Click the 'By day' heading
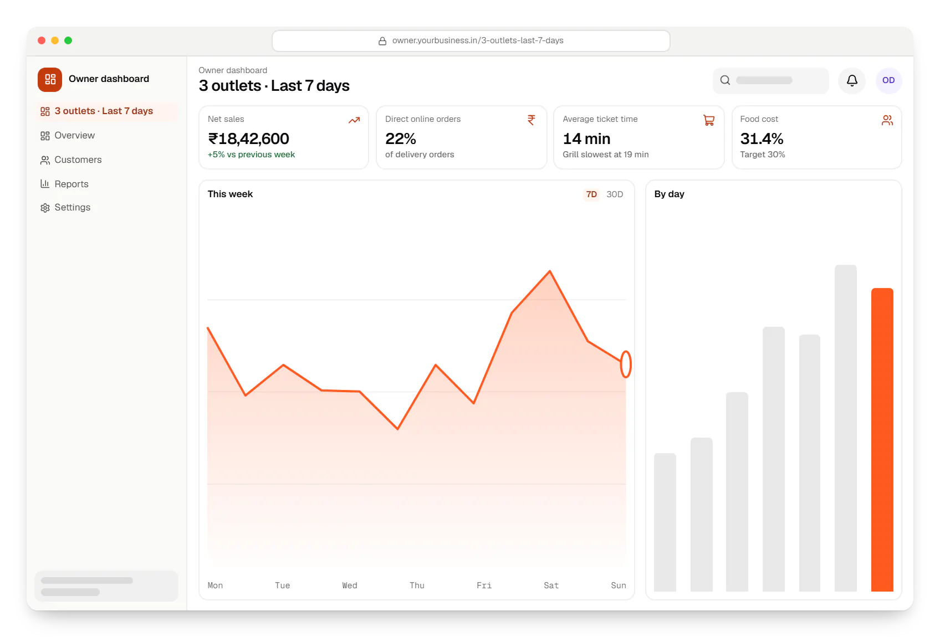This screenshot has height=637, width=940. tap(669, 194)
